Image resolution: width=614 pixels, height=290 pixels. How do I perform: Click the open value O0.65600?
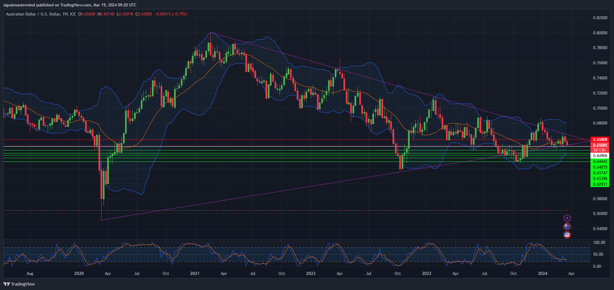(x=87, y=14)
